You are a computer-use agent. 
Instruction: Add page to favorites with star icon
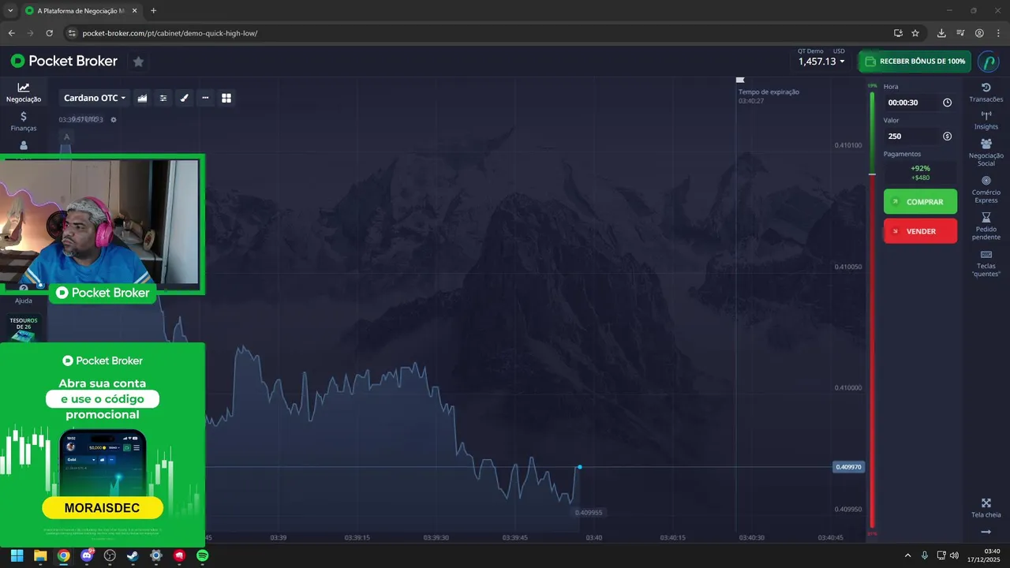138,62
